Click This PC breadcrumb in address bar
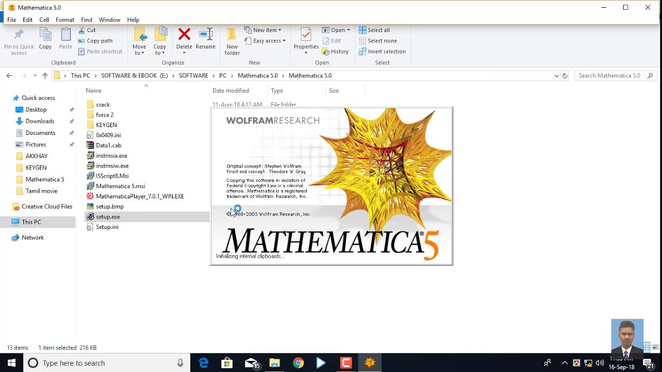662x372 pixels. [80, 75]
